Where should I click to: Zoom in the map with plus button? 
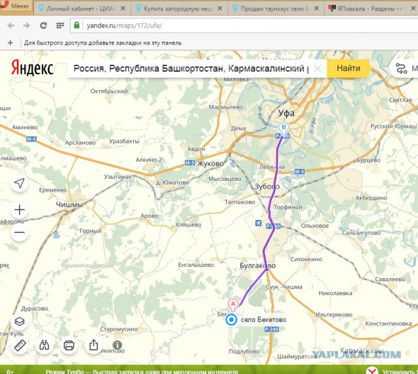[20, 210]
